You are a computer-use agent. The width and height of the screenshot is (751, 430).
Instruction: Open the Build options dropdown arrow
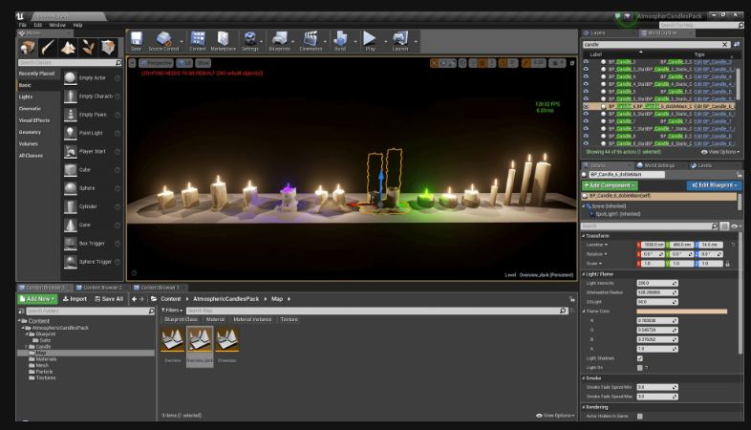[354, 42]
